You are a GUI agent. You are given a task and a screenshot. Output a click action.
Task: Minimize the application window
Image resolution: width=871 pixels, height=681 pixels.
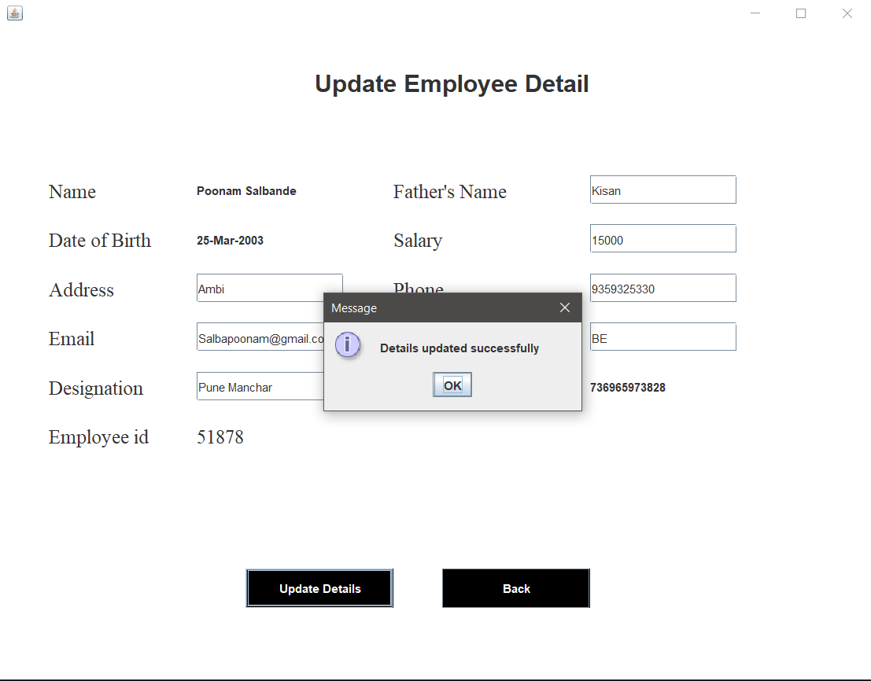click(755, 13)
